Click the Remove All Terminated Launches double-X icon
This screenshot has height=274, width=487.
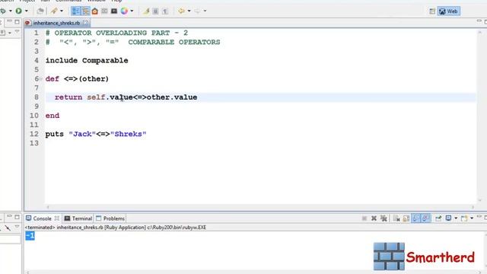[384, 218]
